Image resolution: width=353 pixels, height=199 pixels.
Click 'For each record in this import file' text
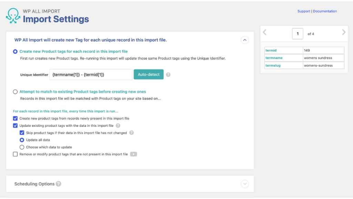pyautogui.click(x=65, y=111)
